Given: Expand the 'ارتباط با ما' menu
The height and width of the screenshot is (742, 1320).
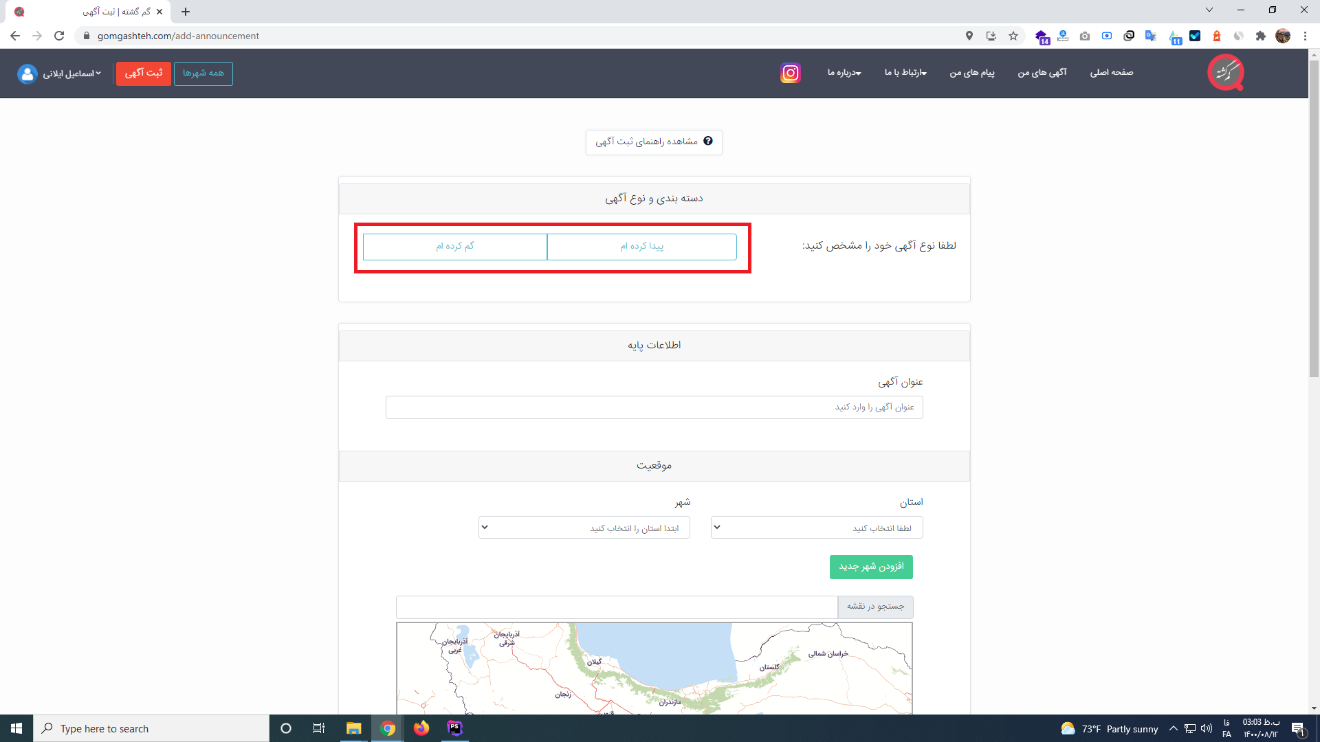Looking at the screenshot, I should 905,73.
